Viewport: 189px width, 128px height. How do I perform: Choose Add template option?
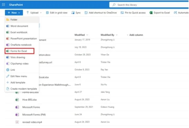click(x=22, y=82)
